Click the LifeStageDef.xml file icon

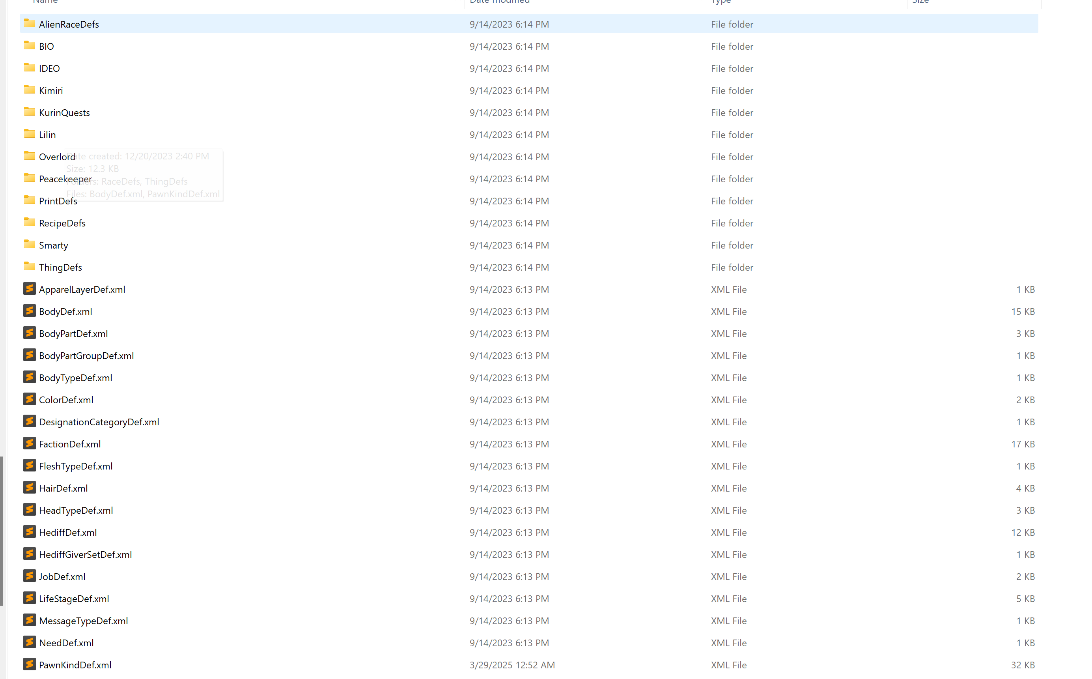coord(30,598)
